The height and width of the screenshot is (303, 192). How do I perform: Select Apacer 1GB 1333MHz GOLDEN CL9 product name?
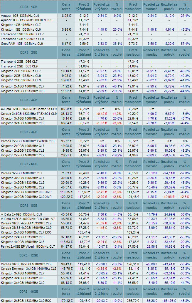click(27, 20)
